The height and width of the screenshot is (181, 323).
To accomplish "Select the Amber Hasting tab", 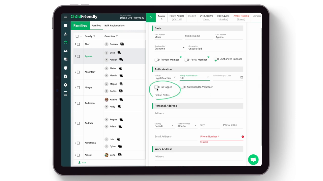I will [x=241, y=17].
